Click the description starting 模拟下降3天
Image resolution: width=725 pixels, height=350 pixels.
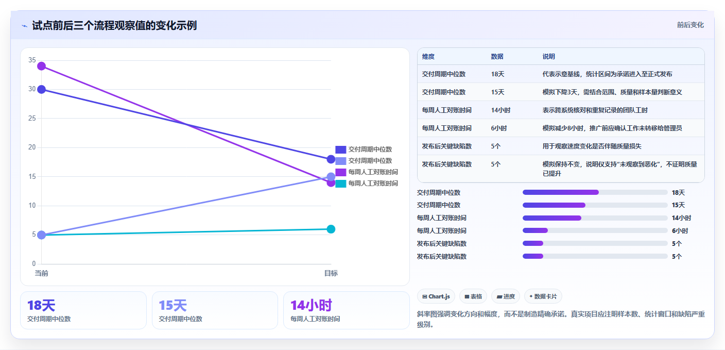[612, 92]
